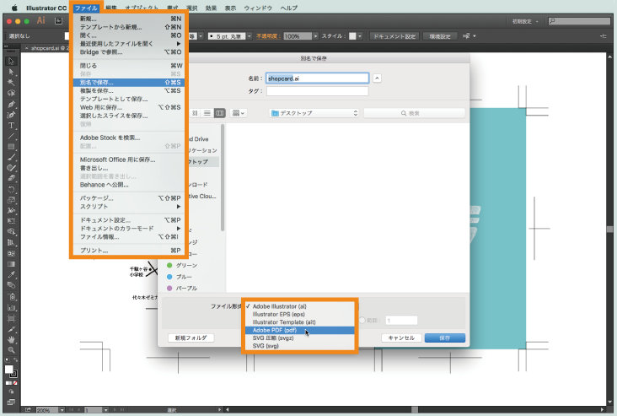The width and height of the screenshot is (617, 416).
Task: Click the キャンセル button
Action: 401,338
